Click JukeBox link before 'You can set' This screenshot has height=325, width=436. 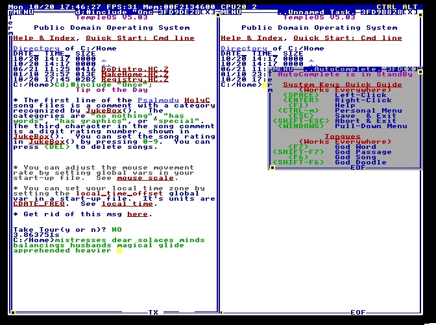pyautogui.click(x=31, y=137)
